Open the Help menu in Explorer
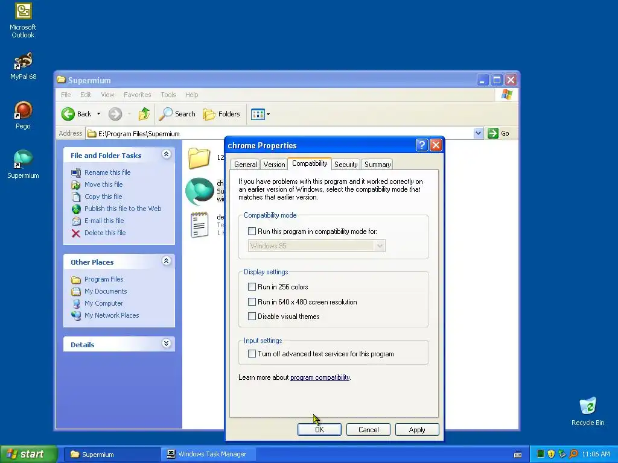618x463 pixels. click(x=191, y=95)
